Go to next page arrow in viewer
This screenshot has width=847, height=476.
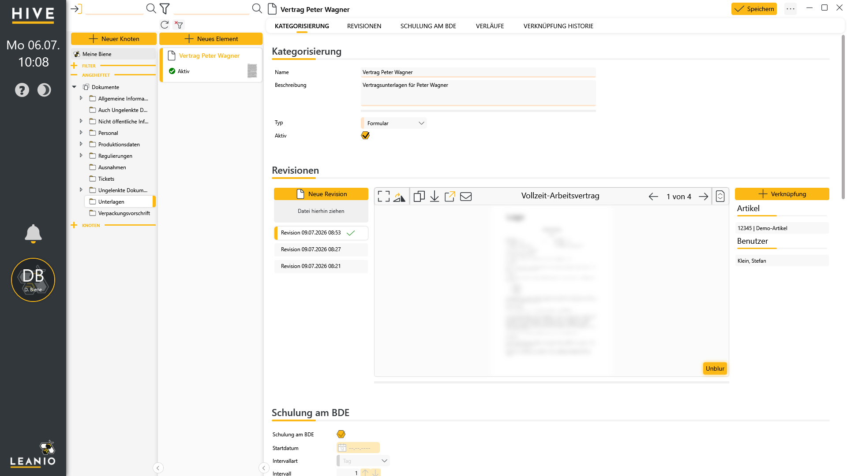pyautogui.click(x=704, y=197)
